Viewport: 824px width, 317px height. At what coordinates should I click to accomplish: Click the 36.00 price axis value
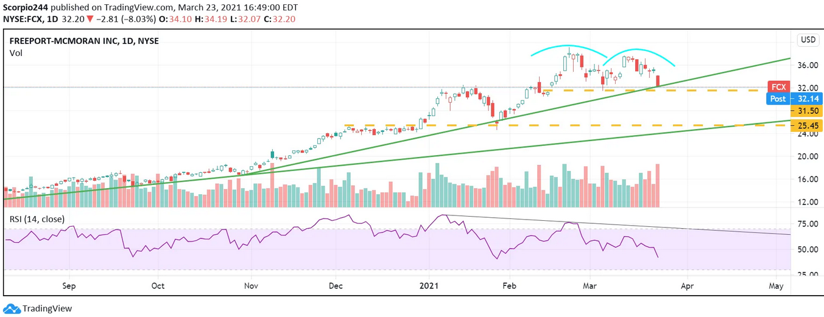pyautogui.click(x=808, y=64)
